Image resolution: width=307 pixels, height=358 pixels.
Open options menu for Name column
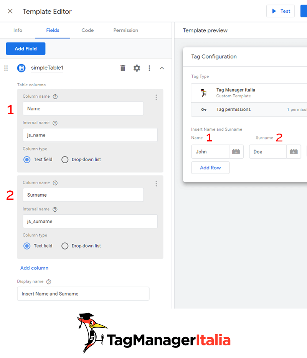[x=156, y=97]
